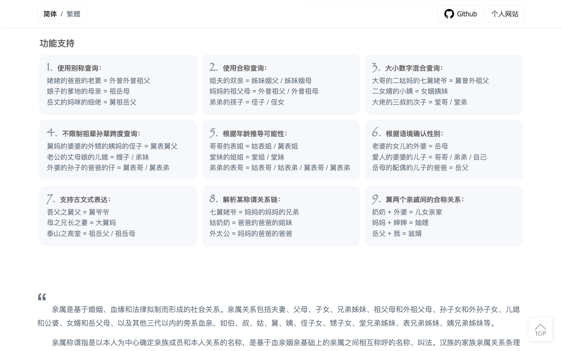
Task: Click the 使用合称查询 card title
Action: pos(245,68)
